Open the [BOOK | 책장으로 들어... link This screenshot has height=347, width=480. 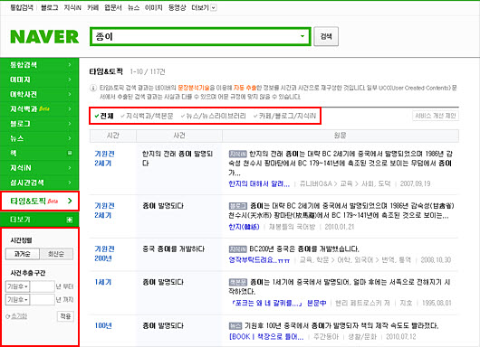point(266,337)
